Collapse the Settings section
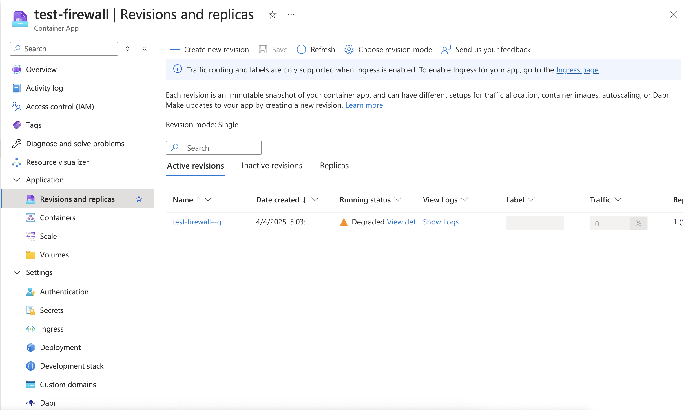The height and width of the screenshot is (410, 686). 17,272
